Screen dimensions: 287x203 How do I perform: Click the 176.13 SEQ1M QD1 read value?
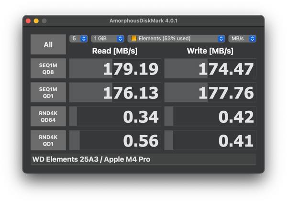(x=115, y=93)
